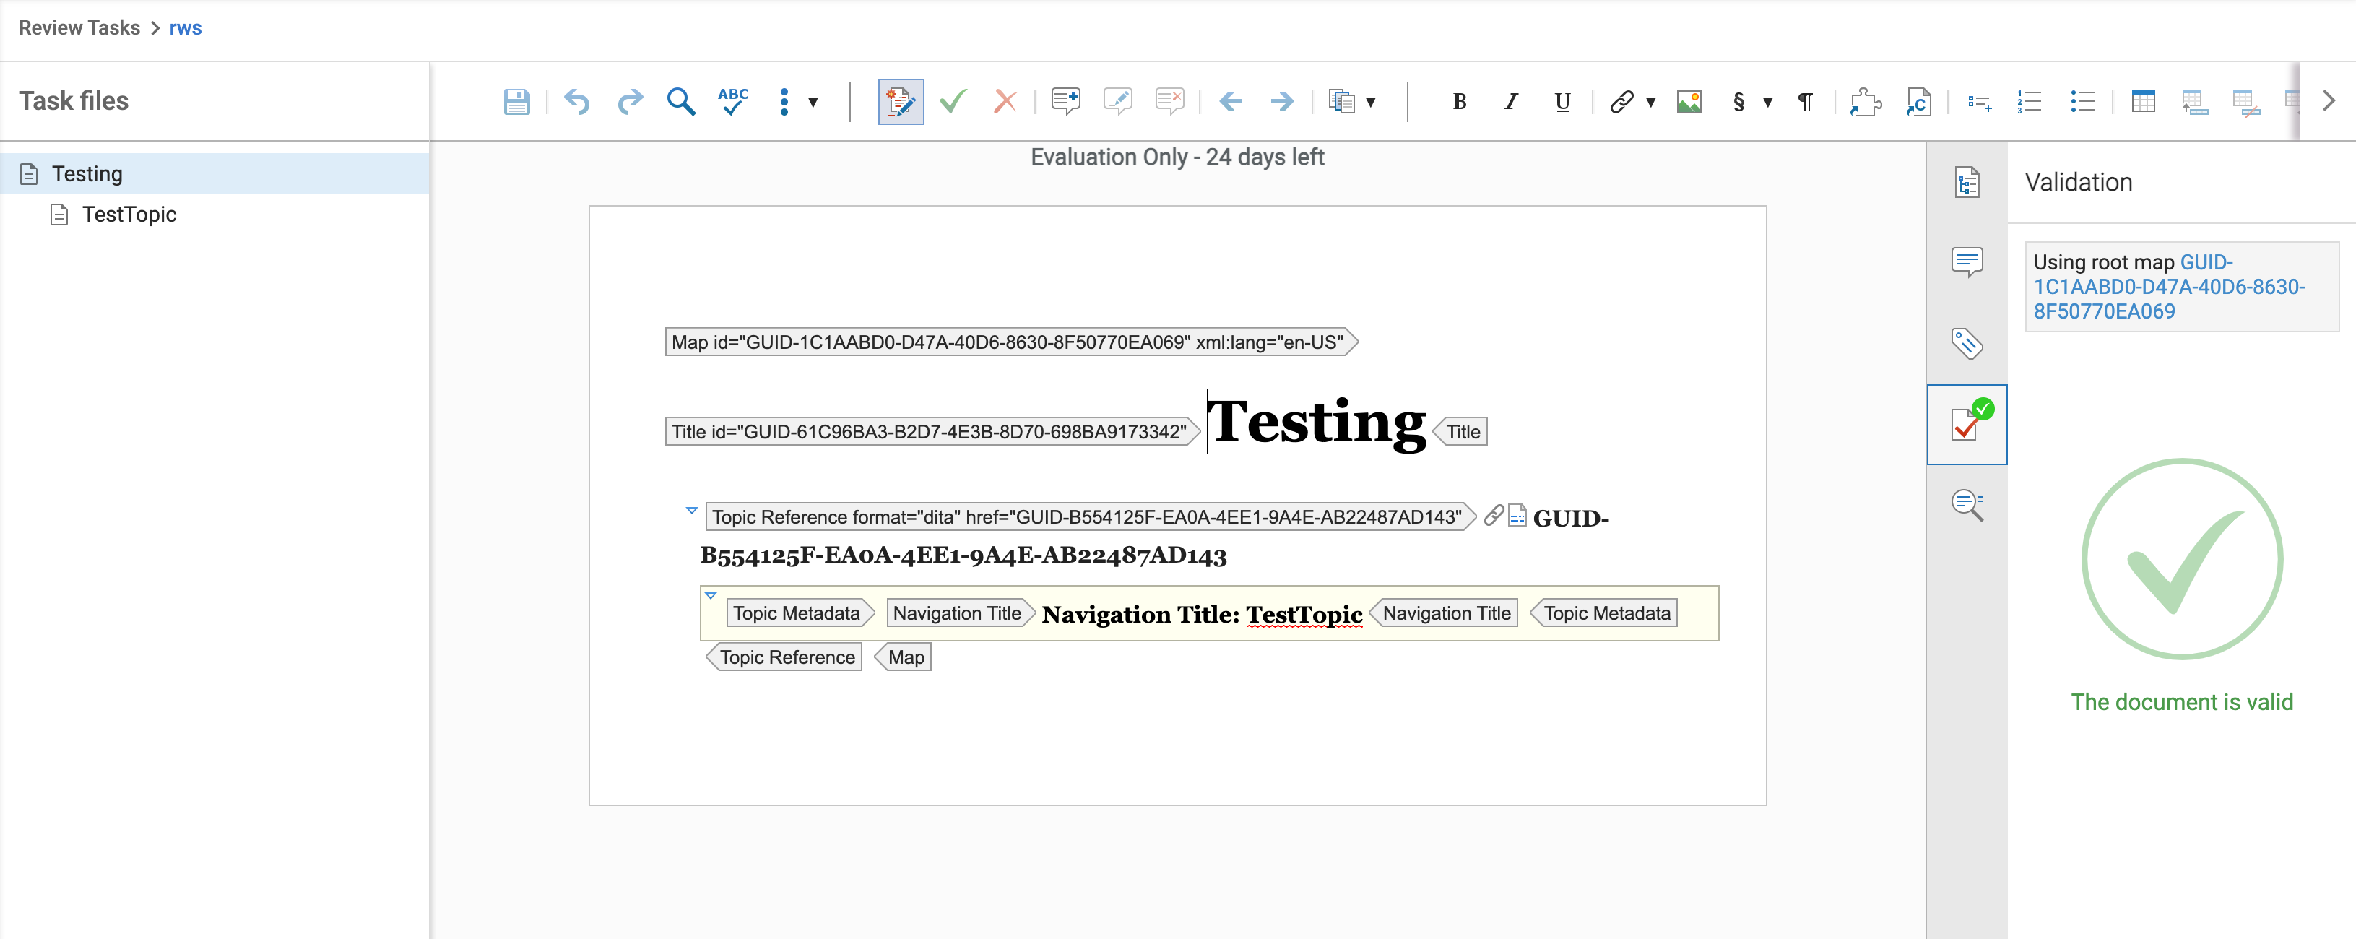Expand the link options dropdown arrow

pos(1651,103)
